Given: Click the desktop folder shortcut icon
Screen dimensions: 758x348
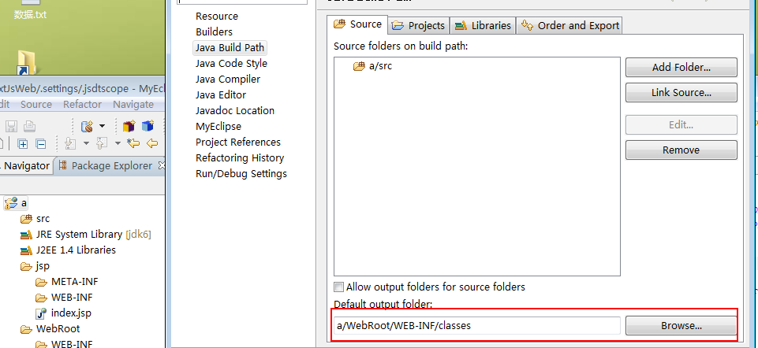Looking at the screenshot, I should pos(26,63).
